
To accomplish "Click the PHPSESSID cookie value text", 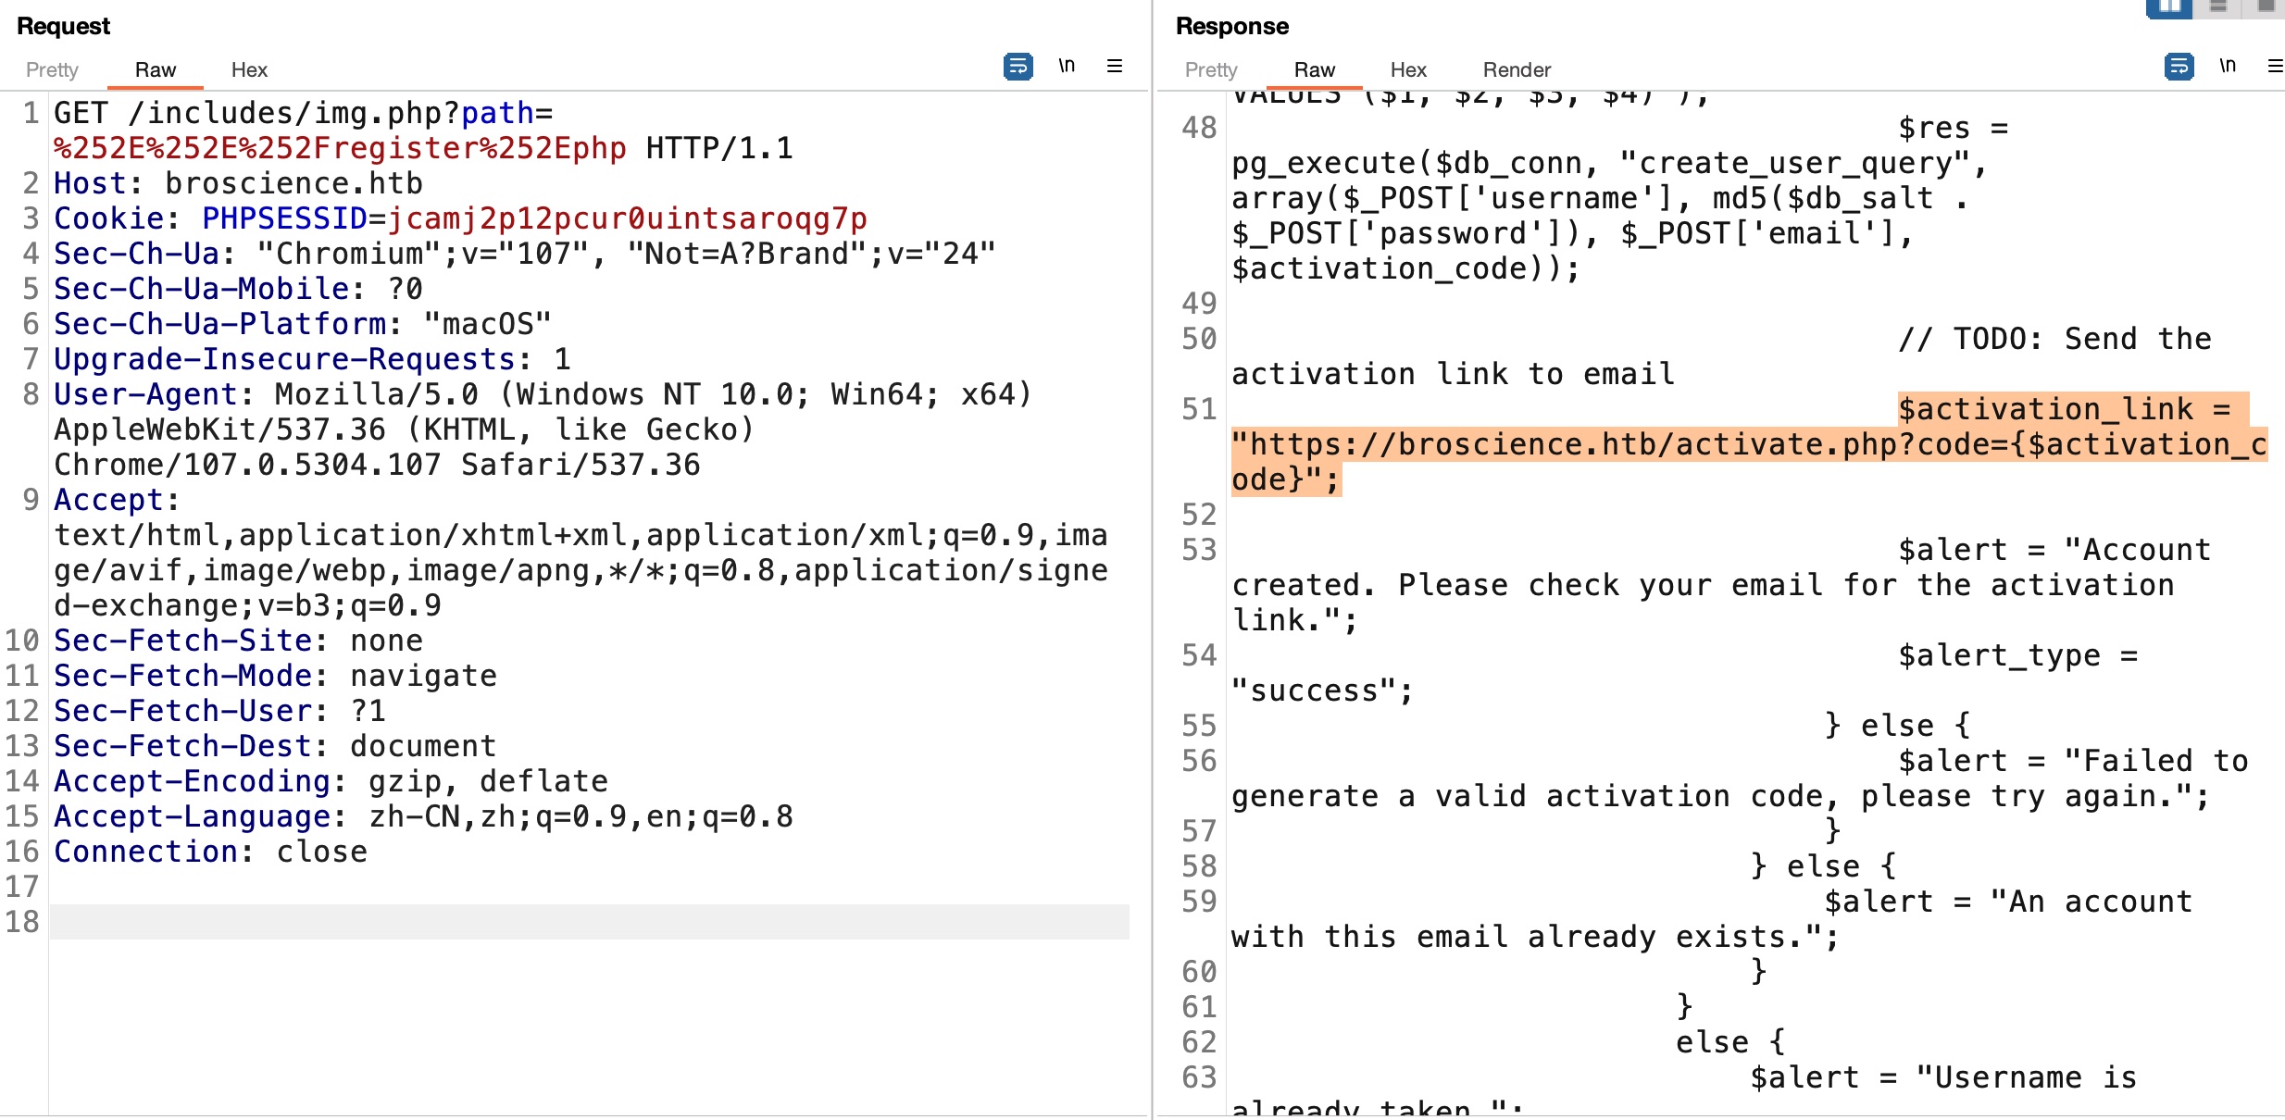I will 627,218.
